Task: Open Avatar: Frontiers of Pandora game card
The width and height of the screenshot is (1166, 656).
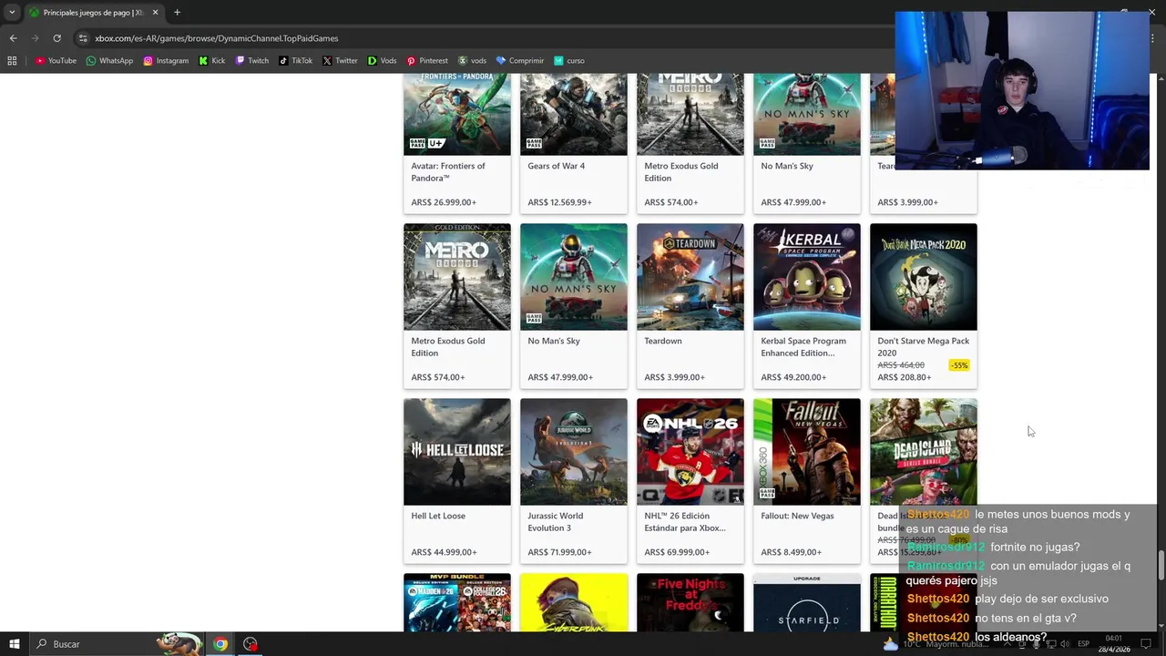Action: point(457,144)
